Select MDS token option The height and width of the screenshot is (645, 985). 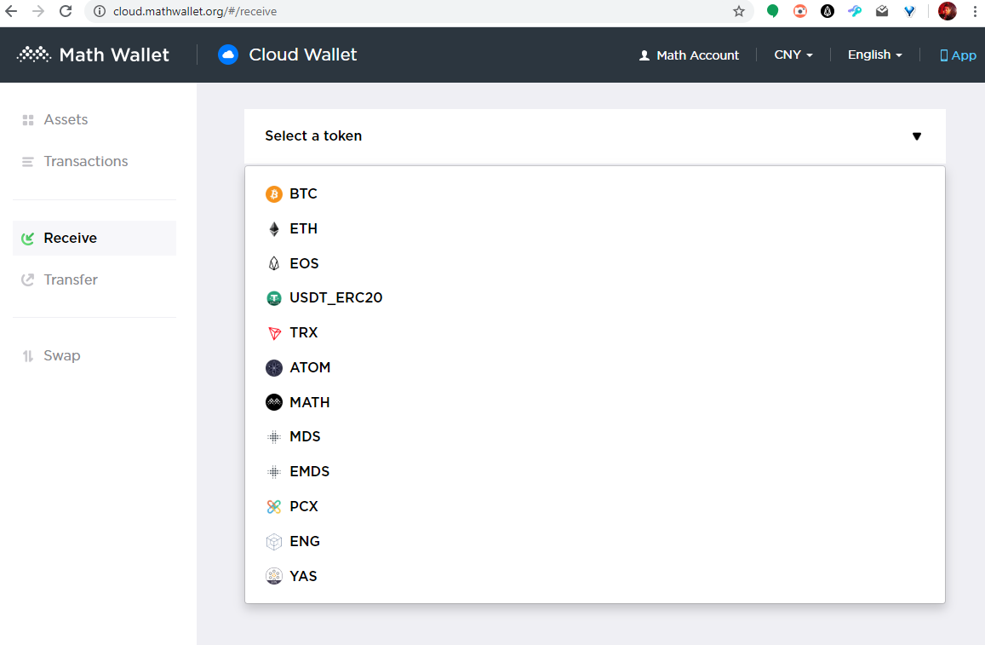(595, 437)
